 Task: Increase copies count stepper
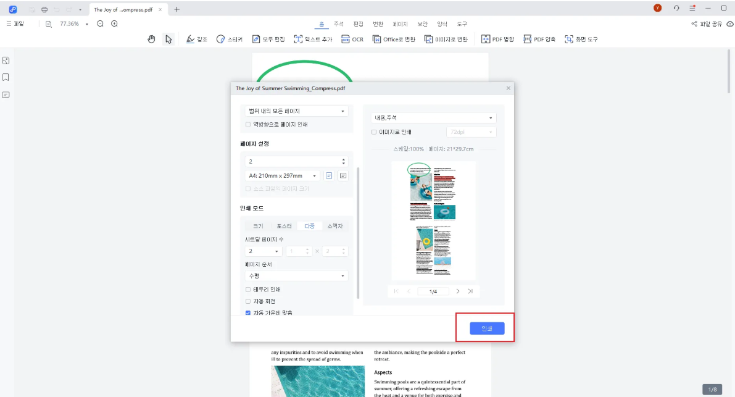pos(343,159)
